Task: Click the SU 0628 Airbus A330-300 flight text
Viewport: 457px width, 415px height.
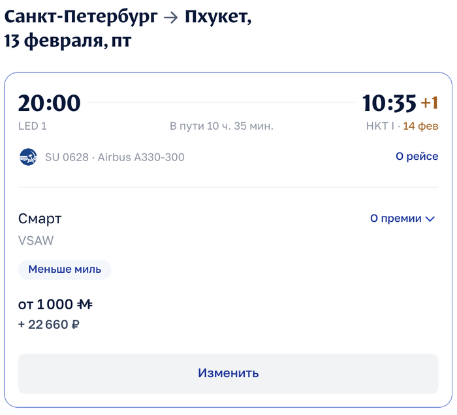Action: (115, 157)
